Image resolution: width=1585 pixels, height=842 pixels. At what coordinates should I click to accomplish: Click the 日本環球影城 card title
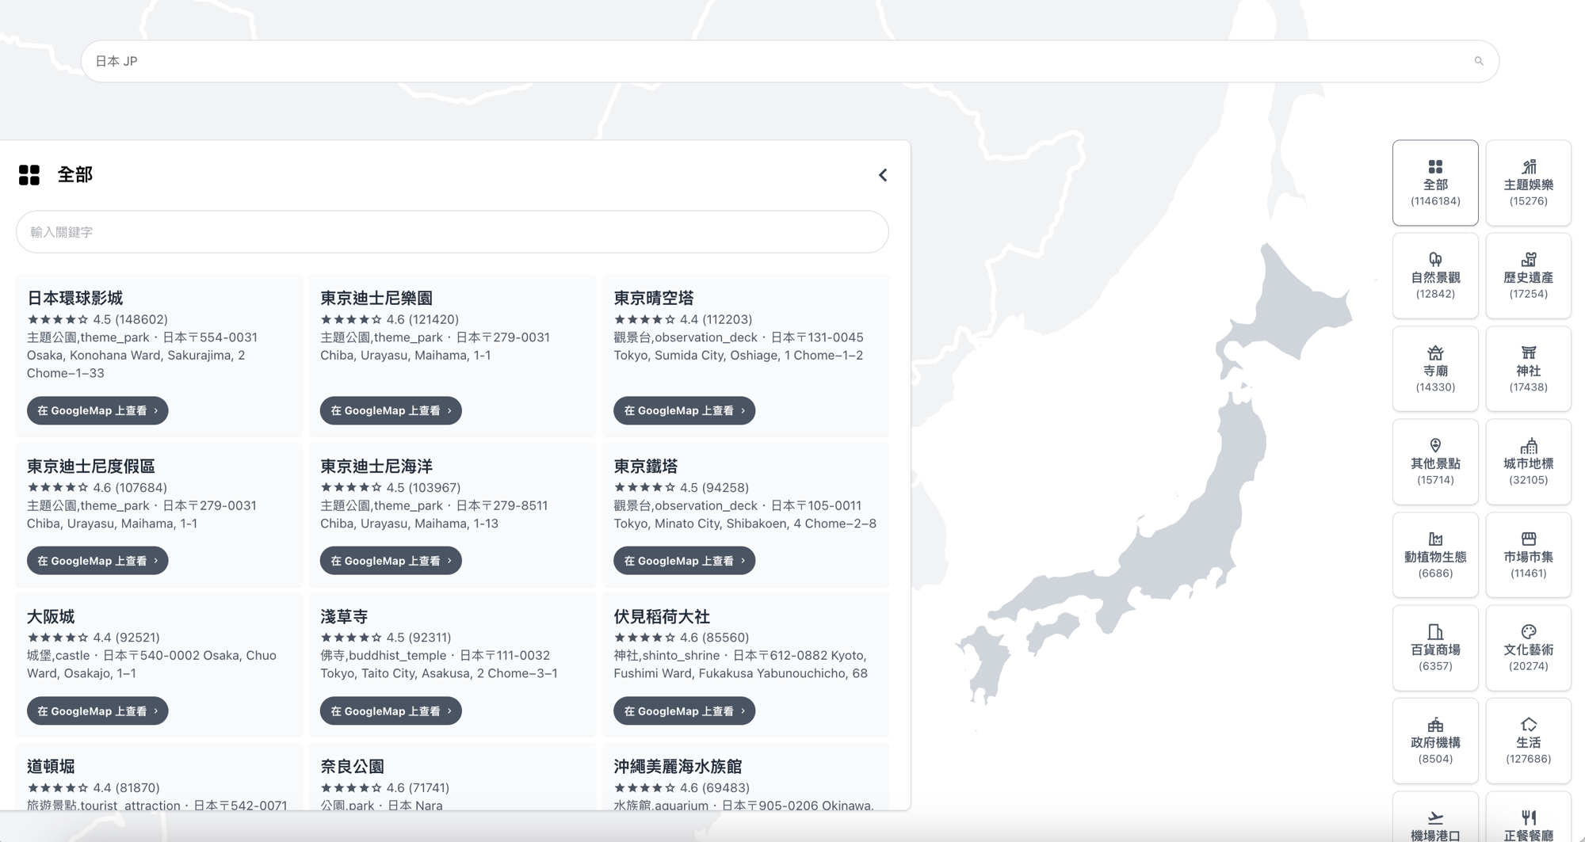tap(75, 298)
